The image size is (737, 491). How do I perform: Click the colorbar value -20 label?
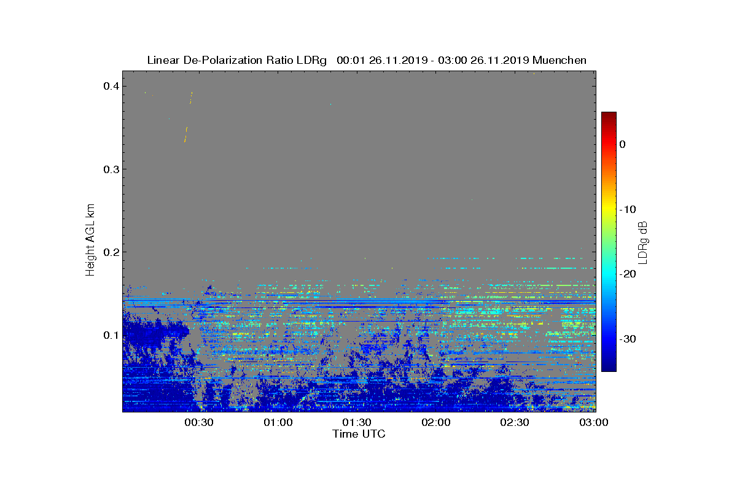pyautogui.click(x=627, y=274)
